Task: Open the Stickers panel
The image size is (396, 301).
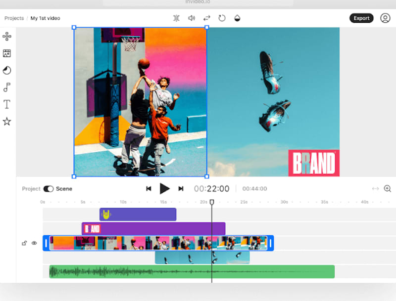Action: tap(7, 36)
